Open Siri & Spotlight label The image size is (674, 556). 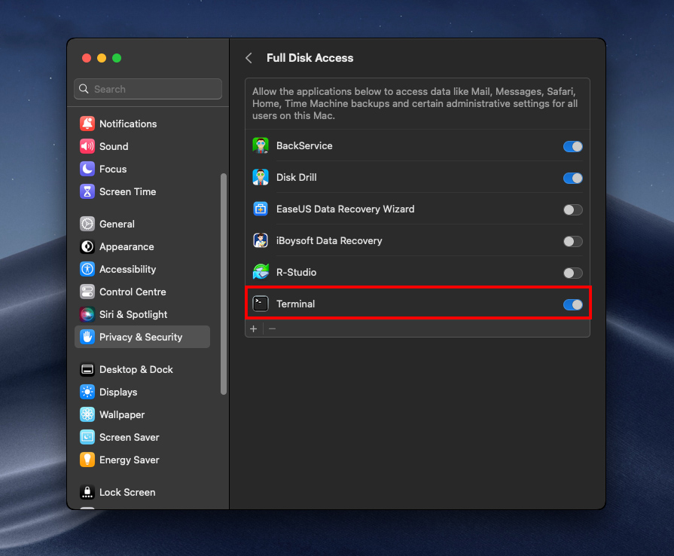(x=133, y=314)
